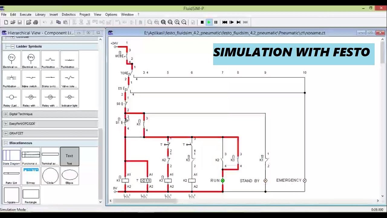The image size is (387, 218).
Task: Select the Circle shape component
Action: click(50, 176)
